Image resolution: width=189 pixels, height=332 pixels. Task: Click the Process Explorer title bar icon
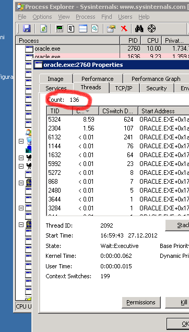pyautogui.click(x=20, y=7)
